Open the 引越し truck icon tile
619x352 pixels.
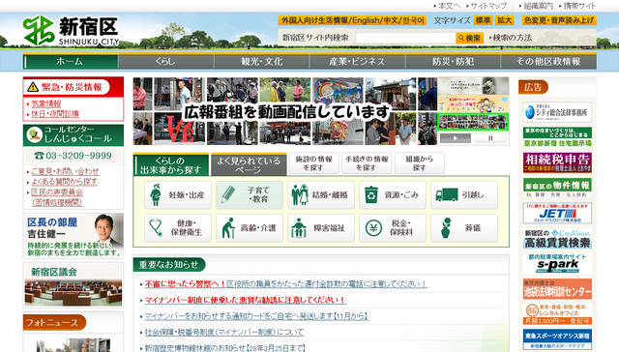click(x=464, y=195)
